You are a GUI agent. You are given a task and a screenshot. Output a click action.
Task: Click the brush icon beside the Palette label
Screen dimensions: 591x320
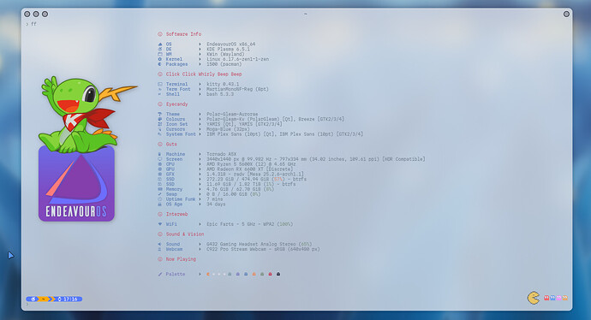click(x=160, y=274)
